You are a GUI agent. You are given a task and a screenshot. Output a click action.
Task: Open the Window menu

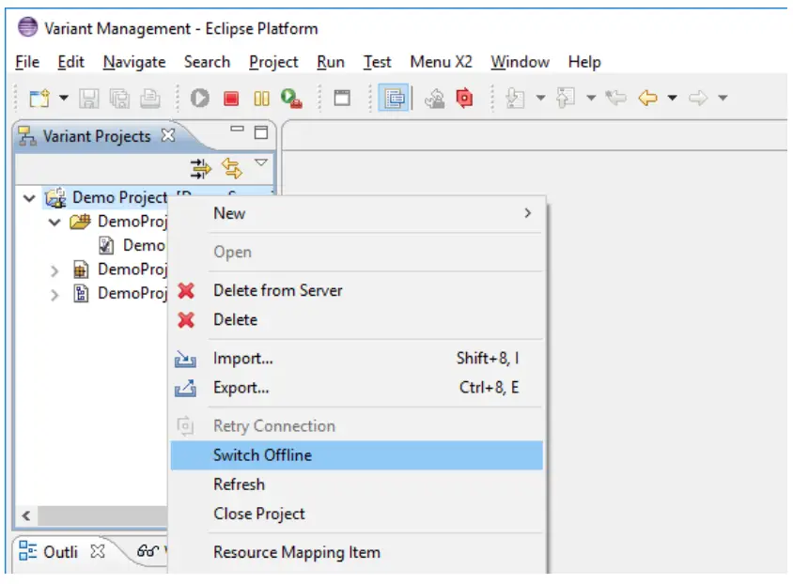coord(520,62)
